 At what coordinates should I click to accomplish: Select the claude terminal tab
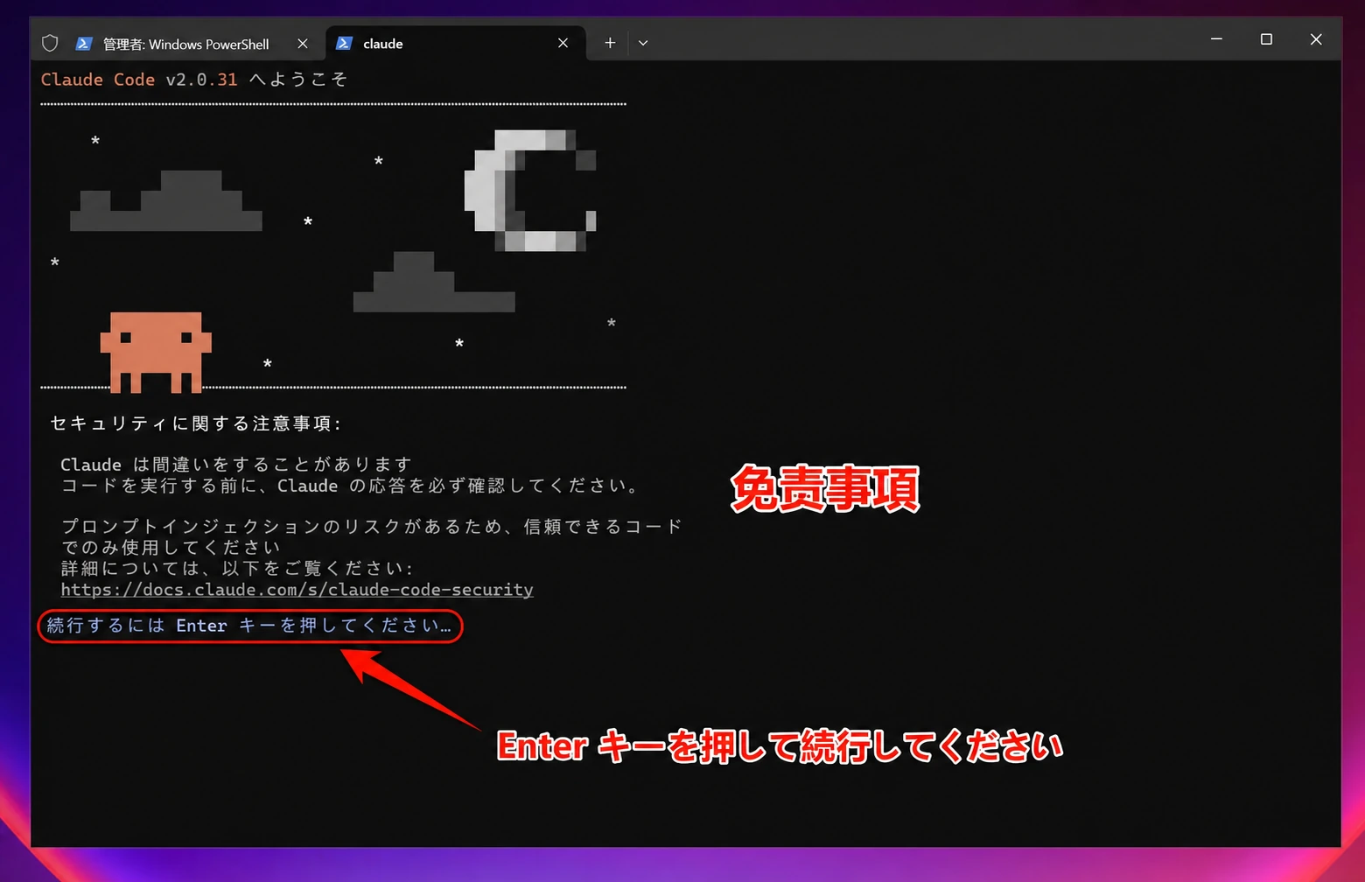(455, 44)
